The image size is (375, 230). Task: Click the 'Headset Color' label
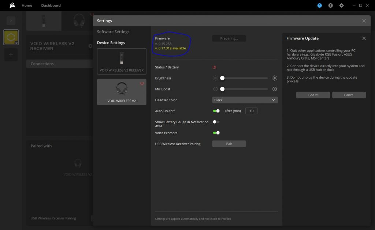coord(166,100)
